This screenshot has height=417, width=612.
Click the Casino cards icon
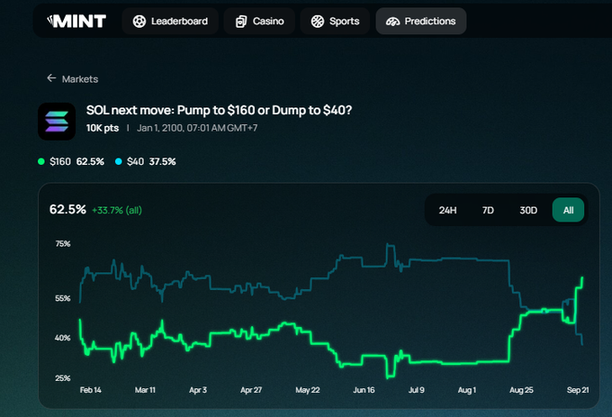[241, 21]
